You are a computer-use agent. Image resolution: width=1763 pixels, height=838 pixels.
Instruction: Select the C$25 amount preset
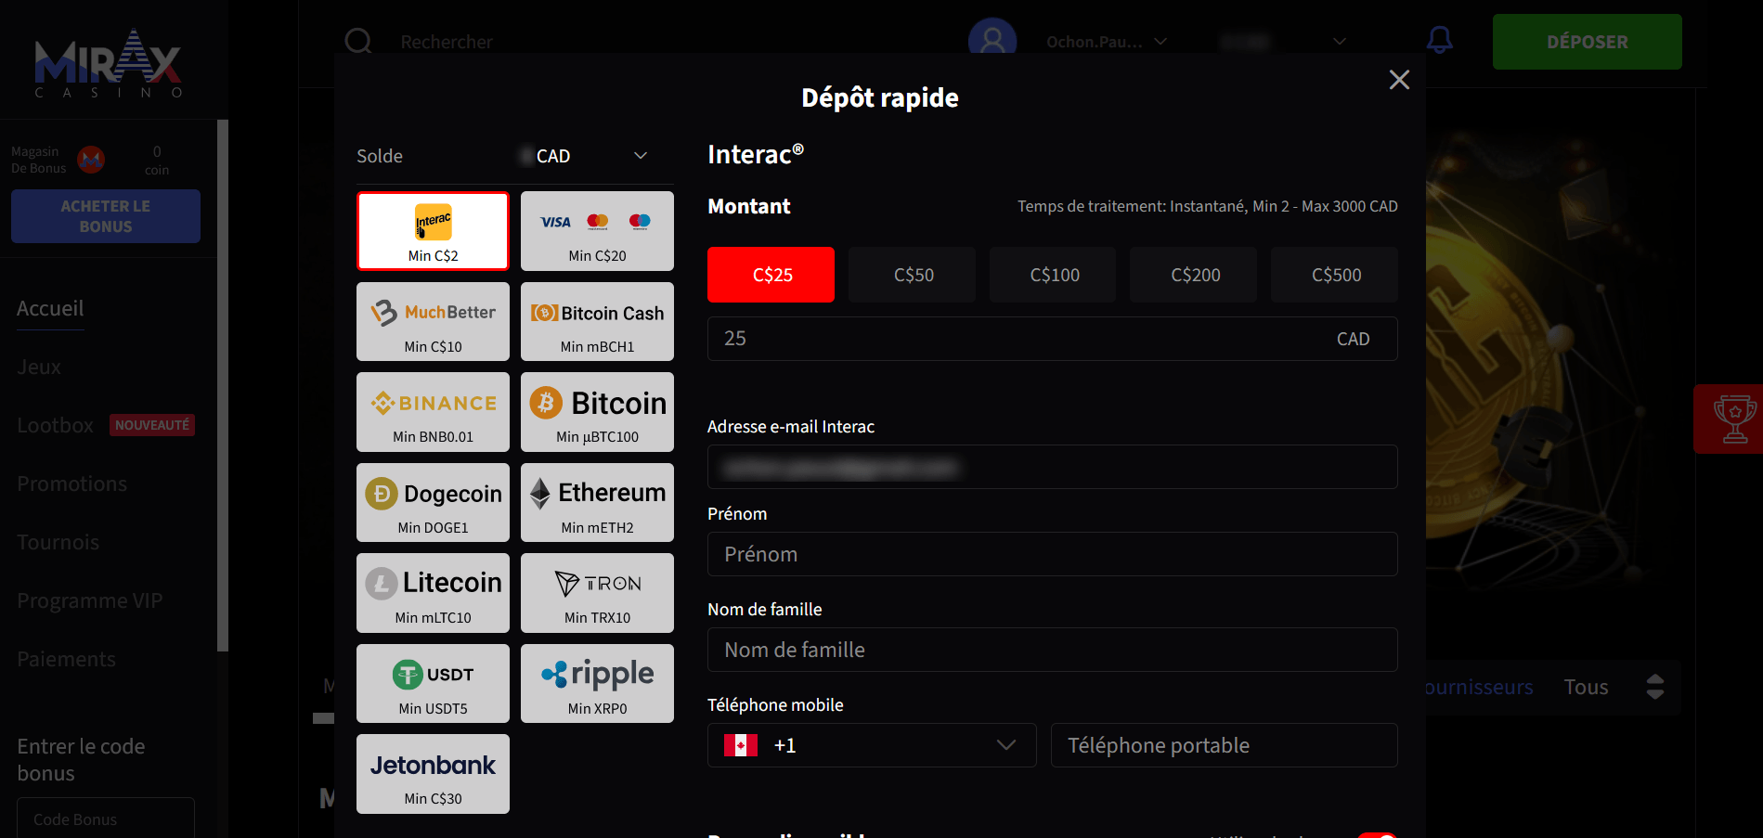tap(771, 275)
